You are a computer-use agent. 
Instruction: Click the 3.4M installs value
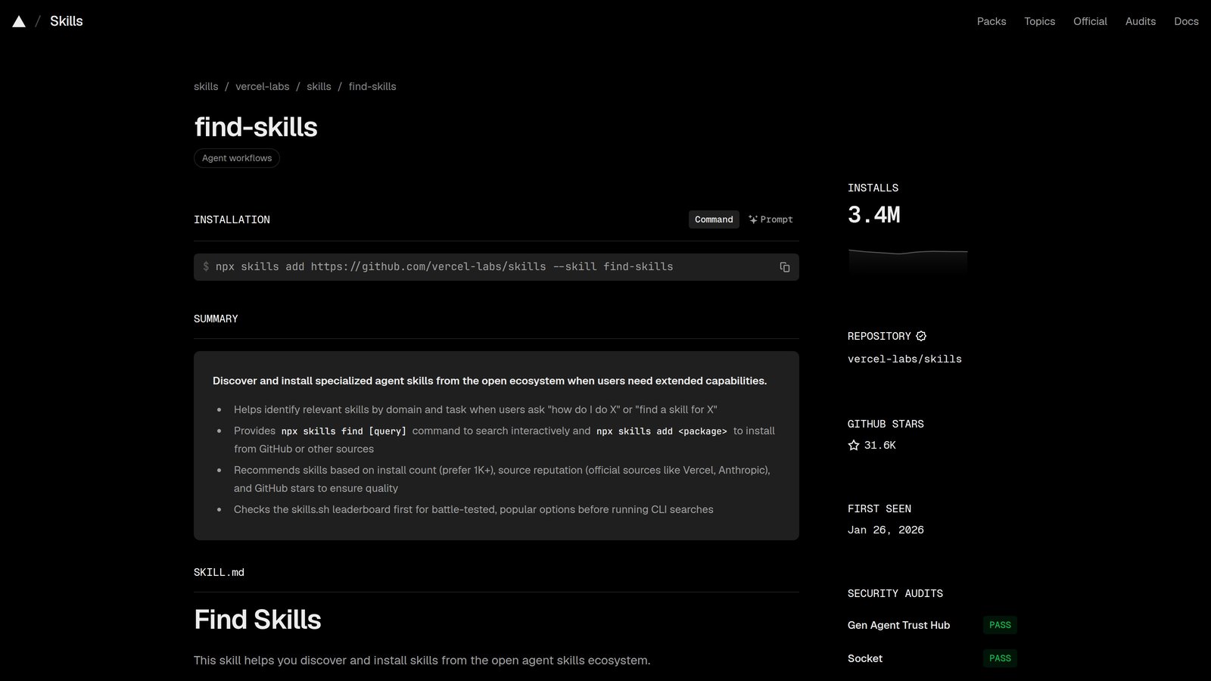click(874, 215)
